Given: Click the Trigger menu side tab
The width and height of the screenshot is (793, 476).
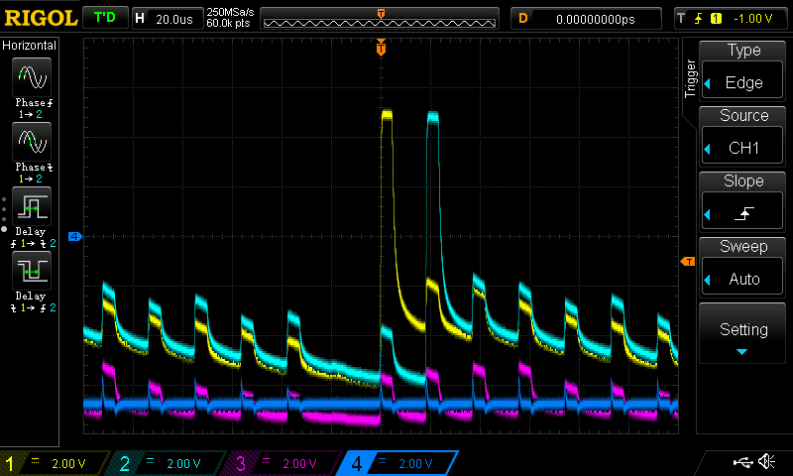Looking at the screenshot, I should pos(690,78).
